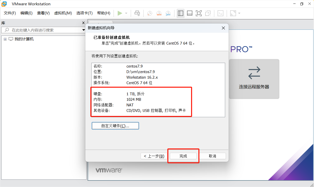The height and width of the screenshot is (187, 314).
Task: Click the Unity mode toolbar icon
Action: (x=208, y=13)
